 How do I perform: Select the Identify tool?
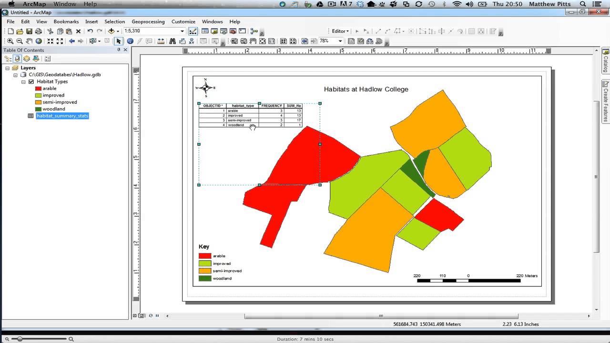[130, 41]
